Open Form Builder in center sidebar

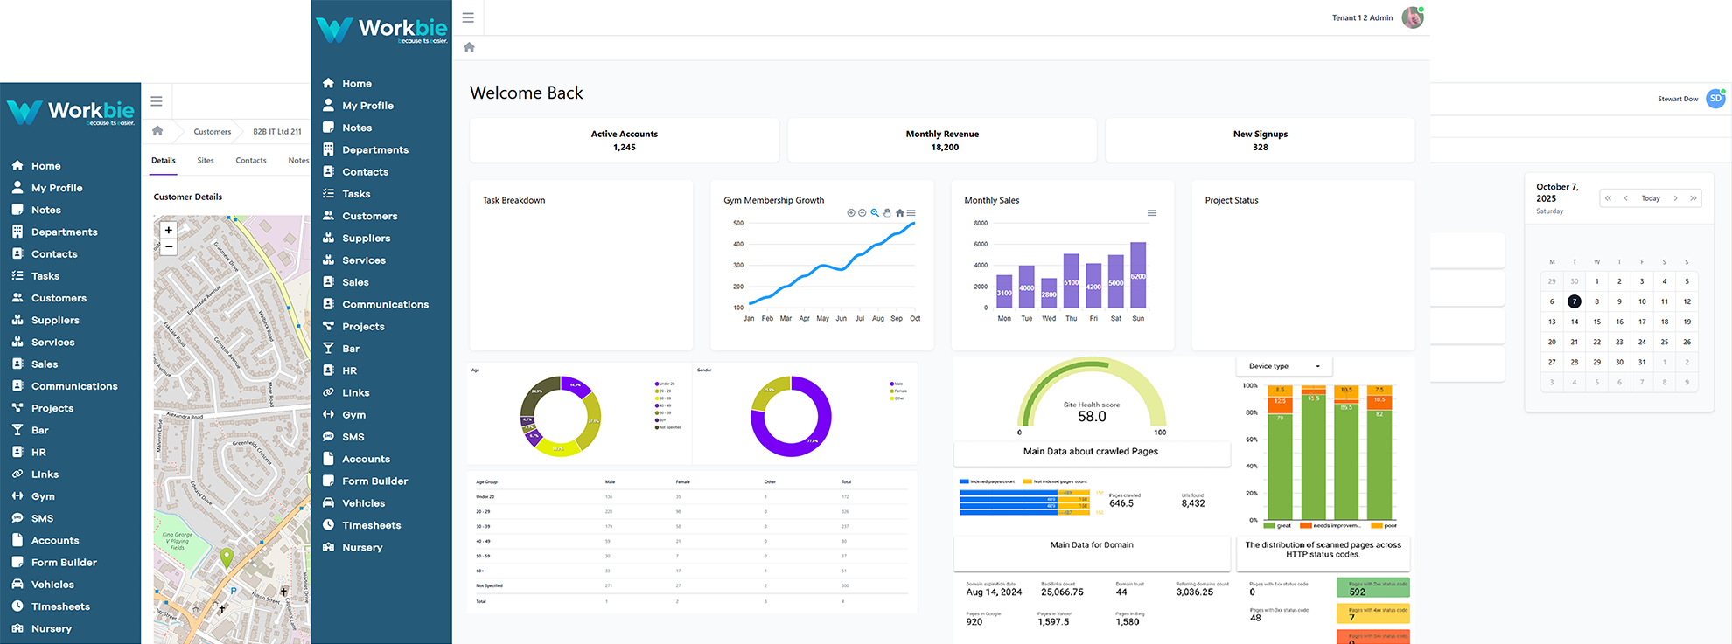coord(374,481)
